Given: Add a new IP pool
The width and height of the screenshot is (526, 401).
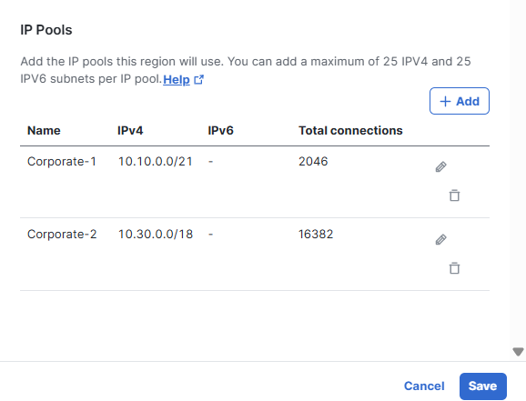Looking at the screenshot, I should click(460, 101).
